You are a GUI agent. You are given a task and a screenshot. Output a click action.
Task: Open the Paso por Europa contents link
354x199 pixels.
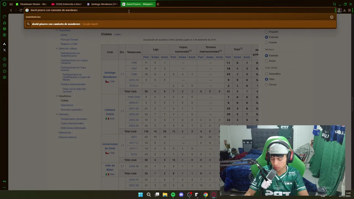(x=69, y=40)
